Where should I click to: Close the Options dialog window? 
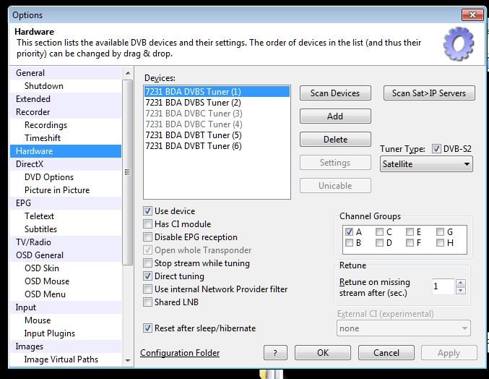tap(472, 14)
